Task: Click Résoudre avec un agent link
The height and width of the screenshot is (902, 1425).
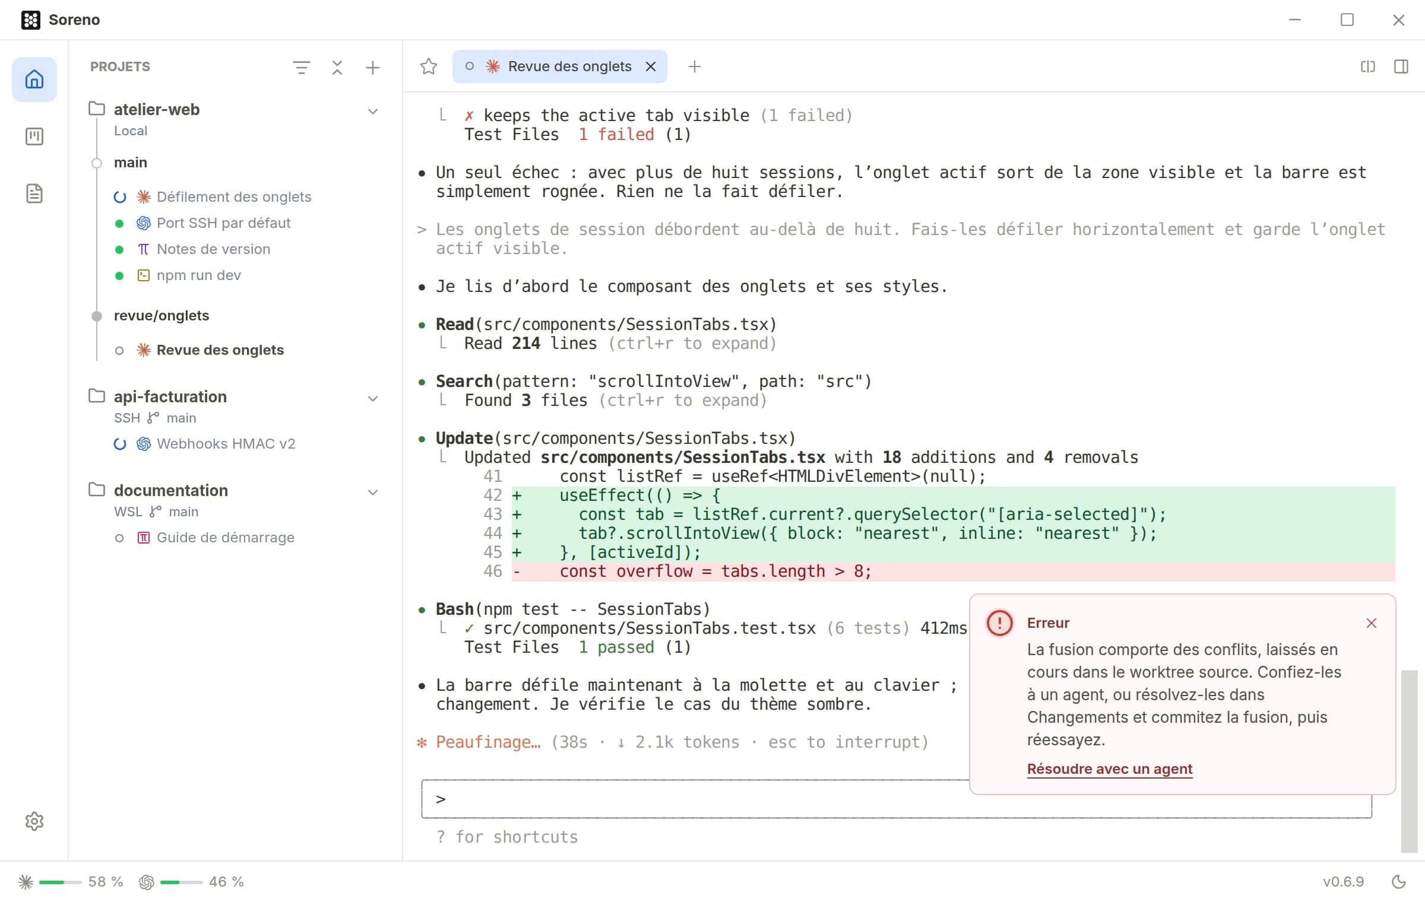Action: [1110, 769]
